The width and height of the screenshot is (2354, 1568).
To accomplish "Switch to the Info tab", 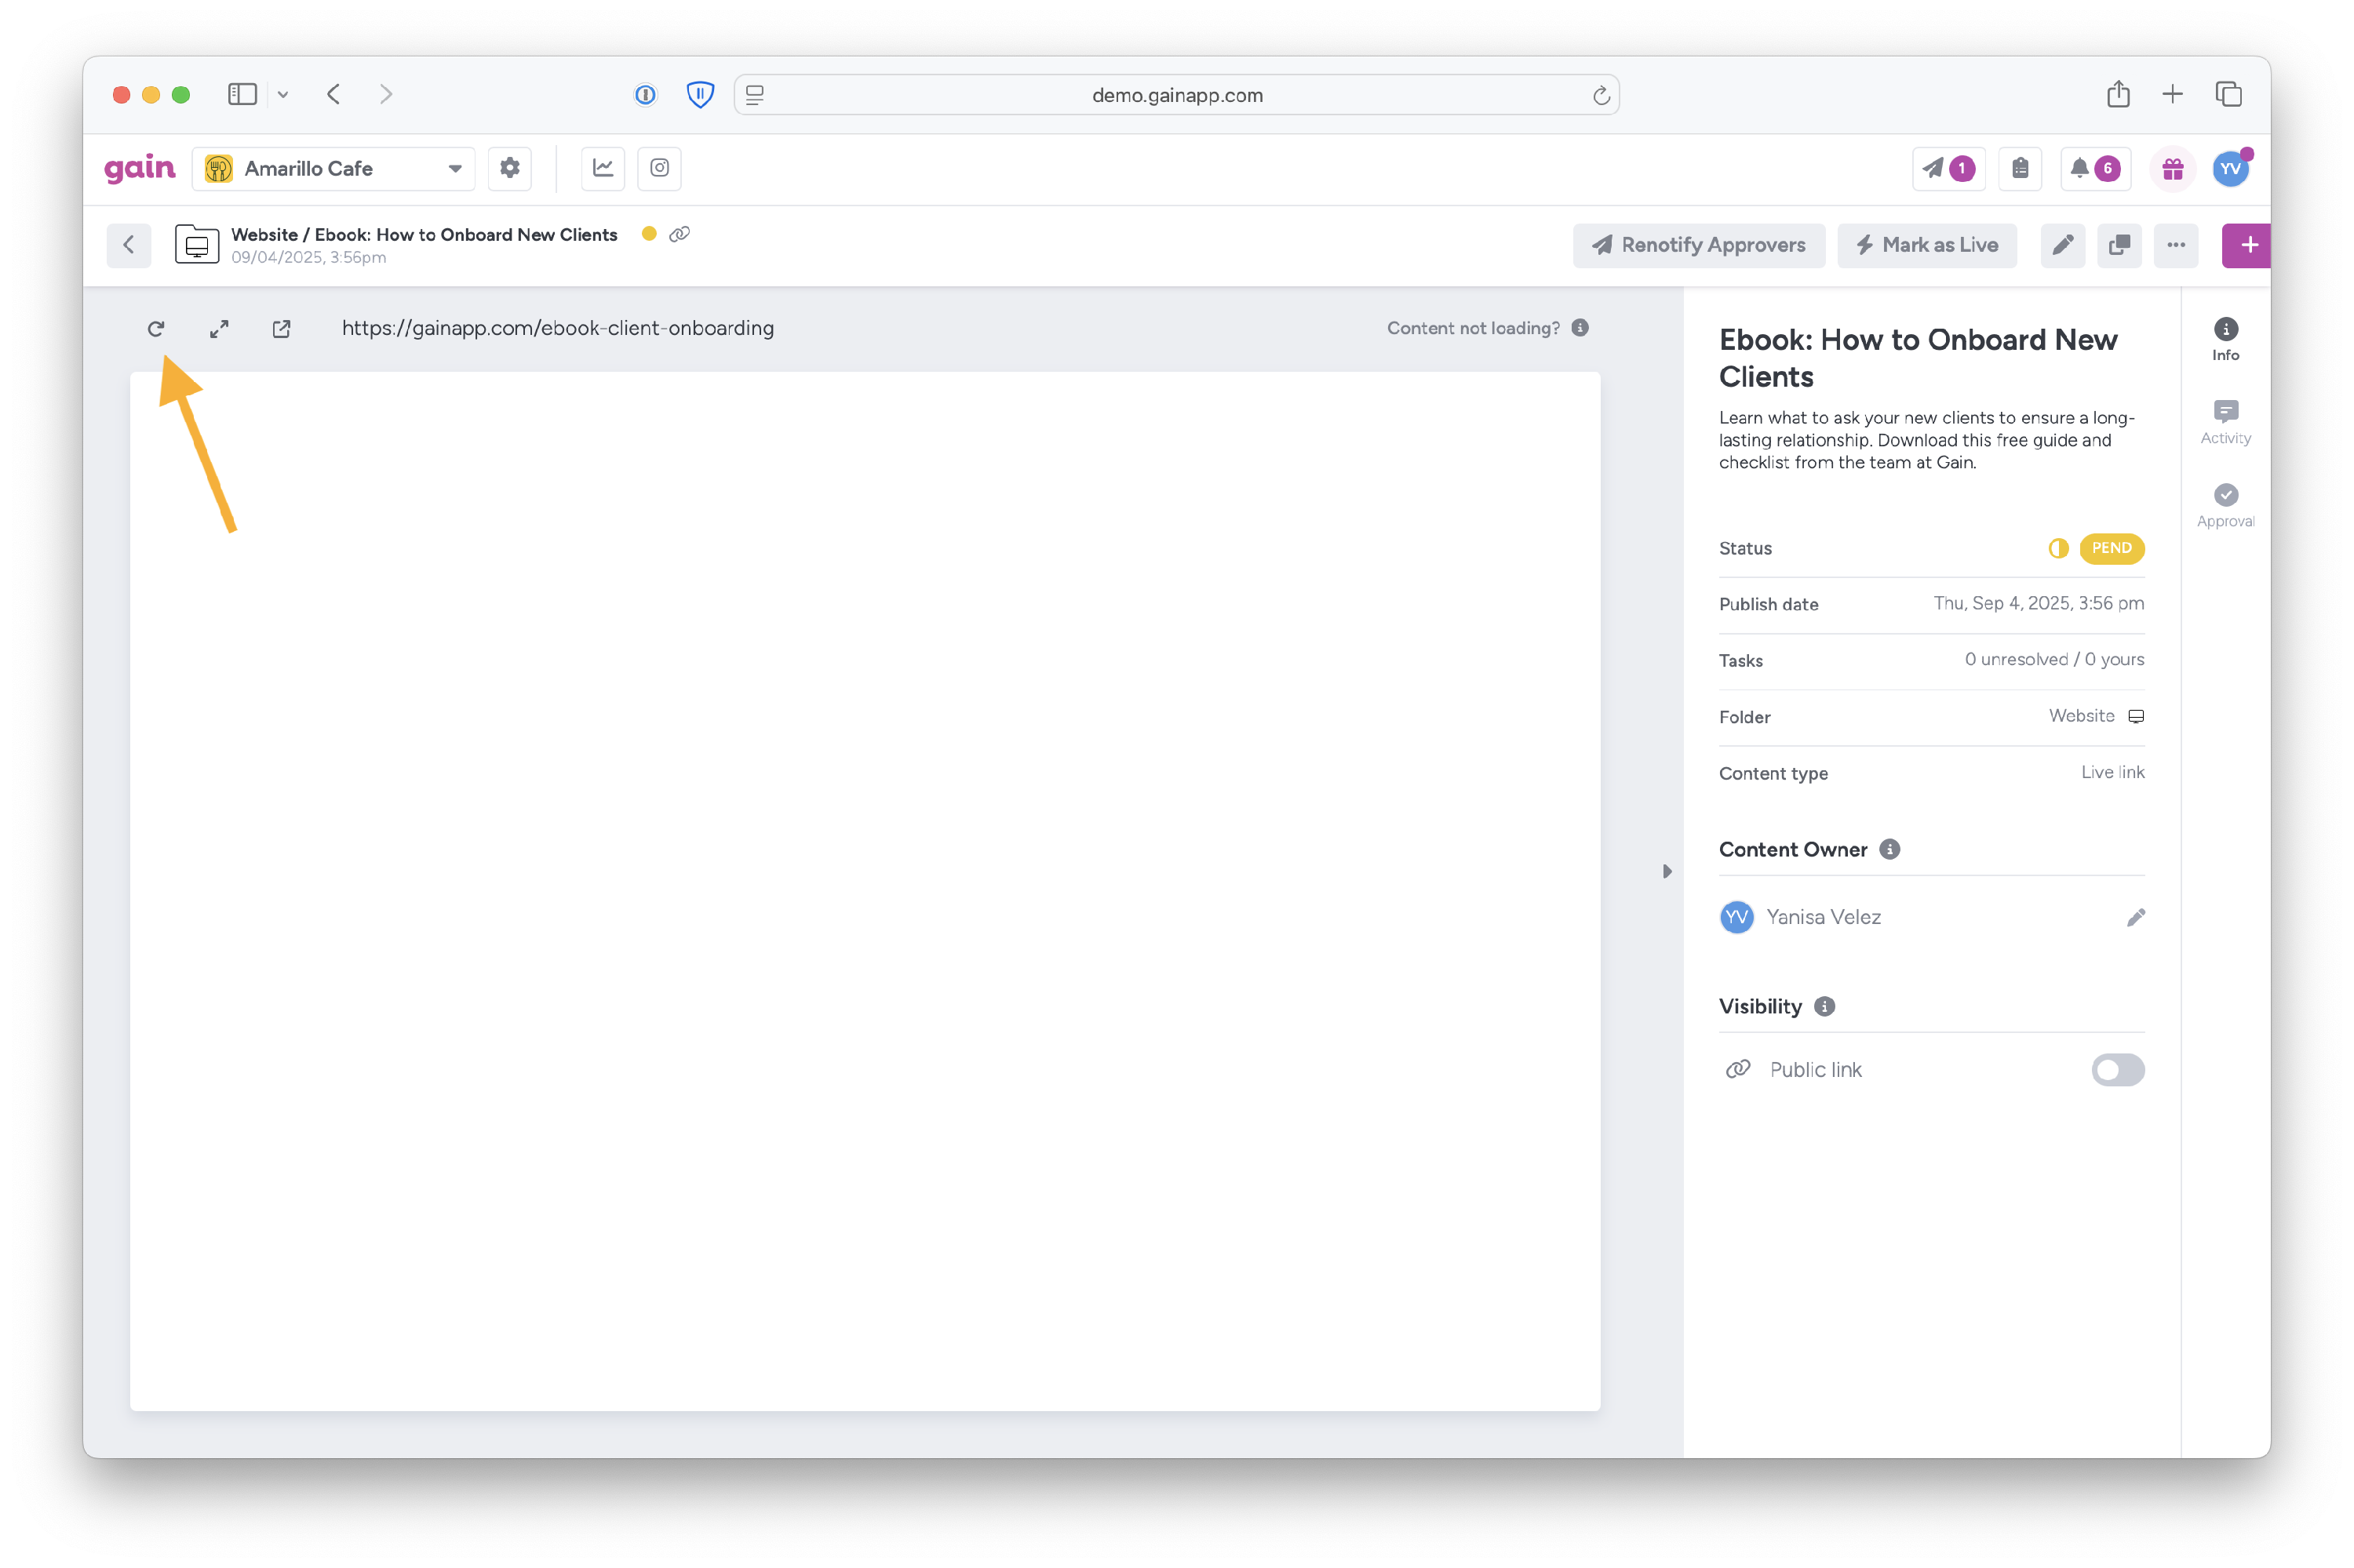I will [x=2225, y=340].
